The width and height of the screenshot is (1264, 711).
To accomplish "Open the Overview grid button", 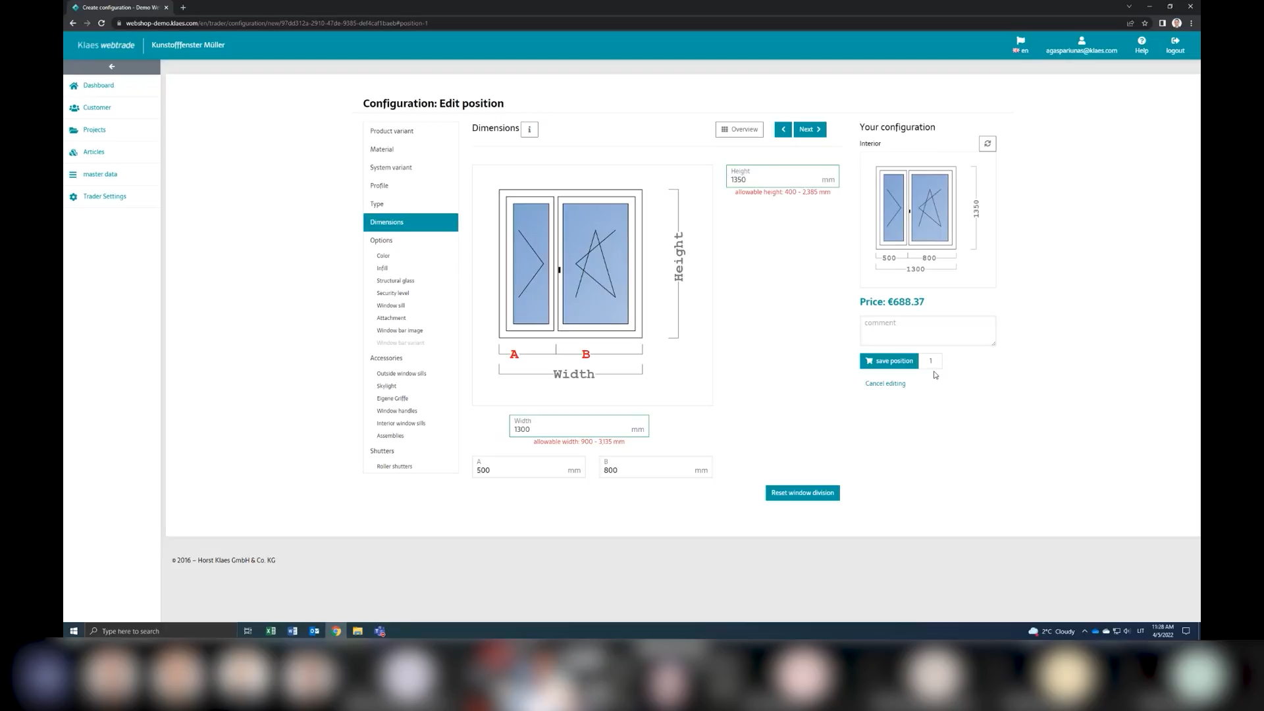I will [739, 130].
